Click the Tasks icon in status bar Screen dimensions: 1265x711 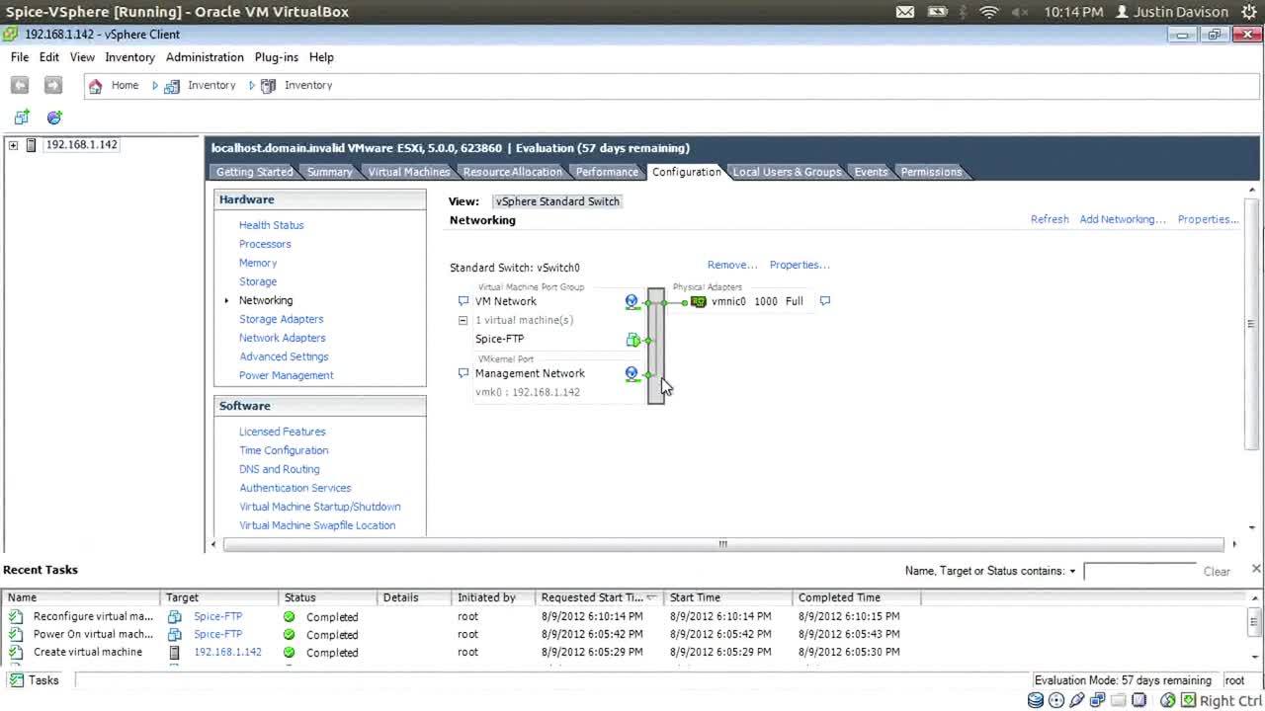click(x=16, y=680)
